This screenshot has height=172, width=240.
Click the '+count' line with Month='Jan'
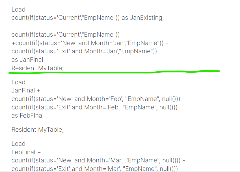(x=90, y=43)
